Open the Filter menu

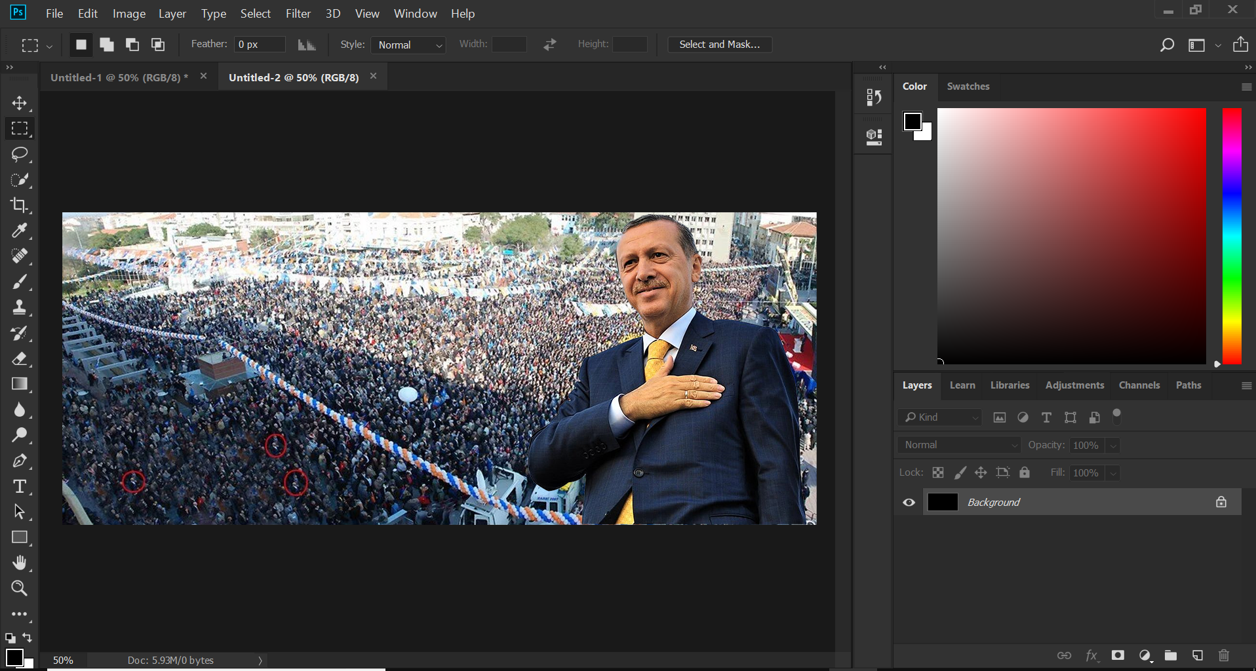pyautogui.click(x=298, y=13)
